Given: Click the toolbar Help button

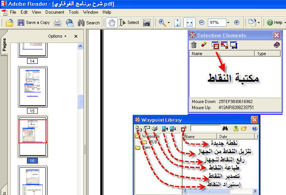Looking at the screenshot, I should [x=275, y=22].
